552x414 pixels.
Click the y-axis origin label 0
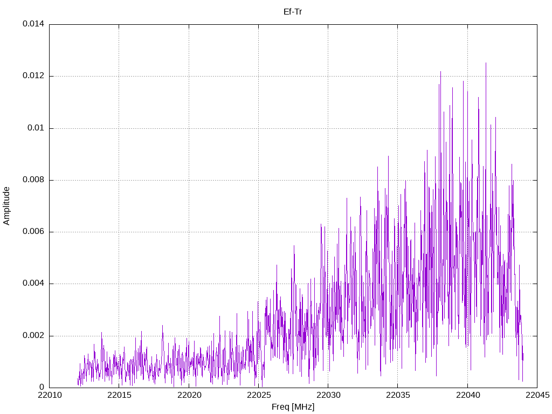click(42, 387)
